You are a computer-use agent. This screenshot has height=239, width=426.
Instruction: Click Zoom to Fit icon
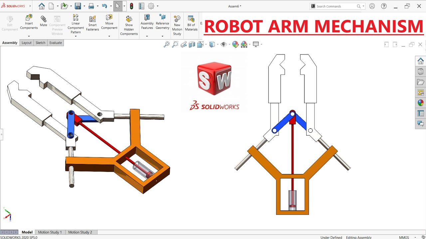pos(167,44)
